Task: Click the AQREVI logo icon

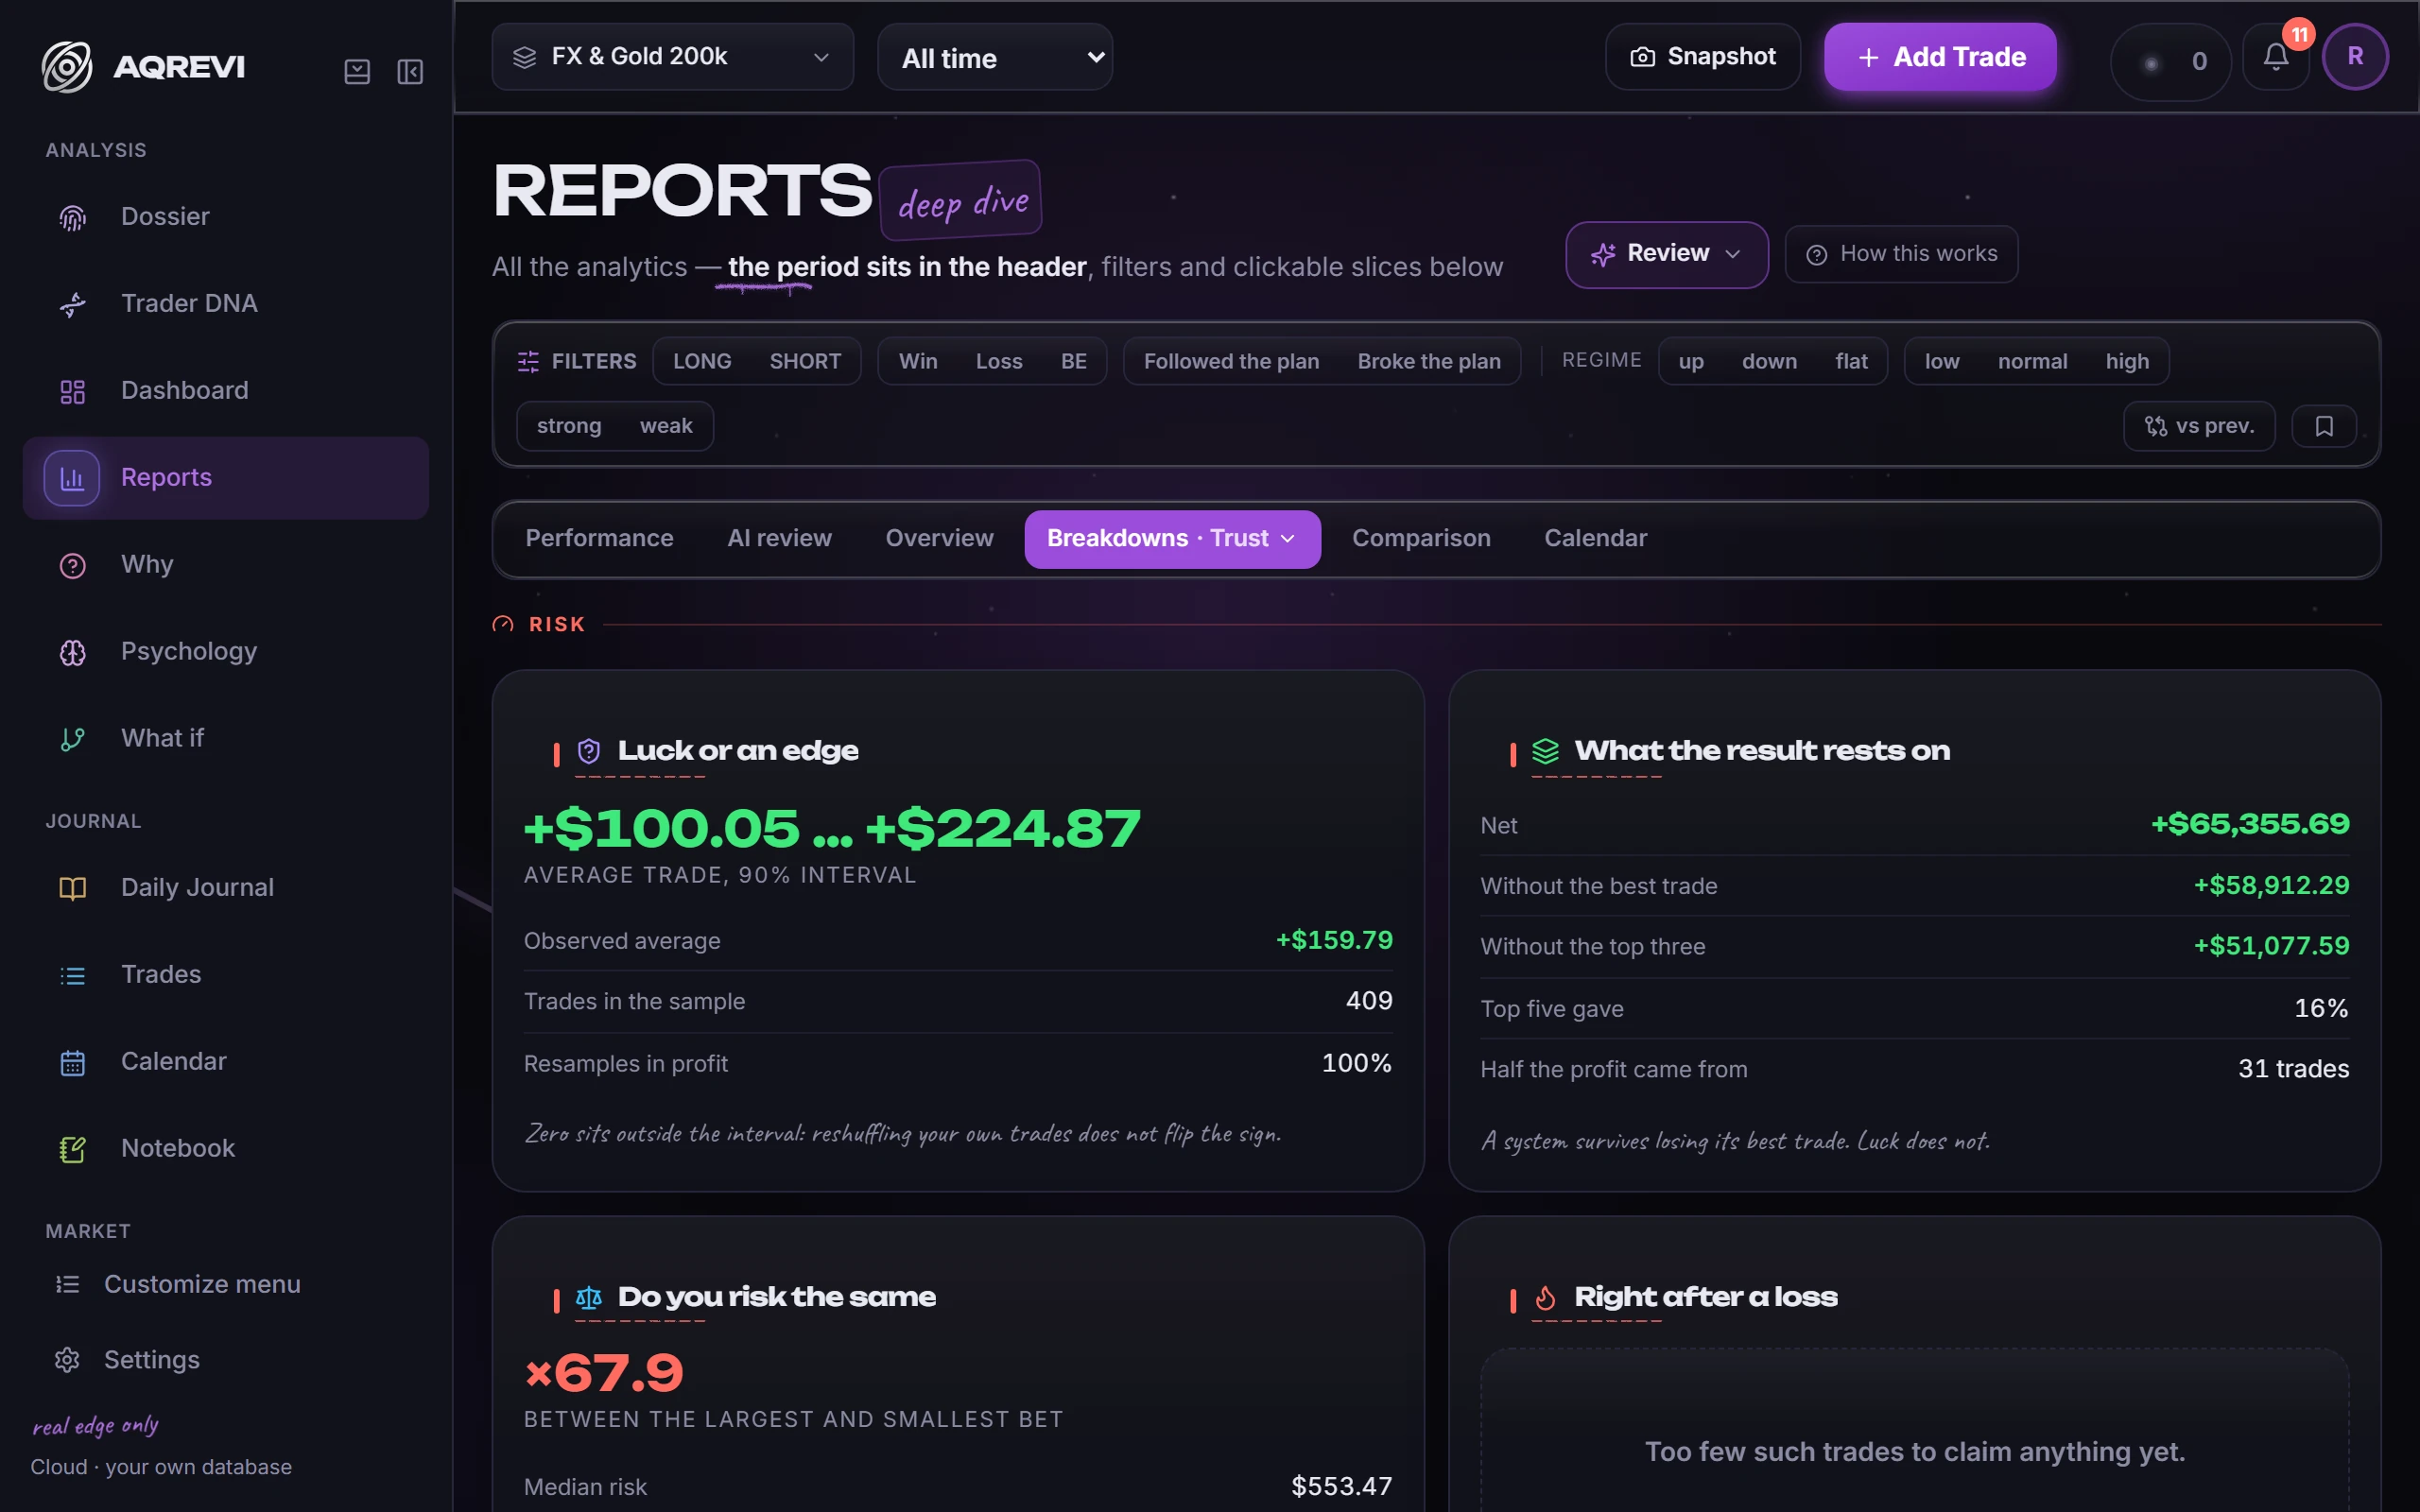Action: tap(67, 66)
